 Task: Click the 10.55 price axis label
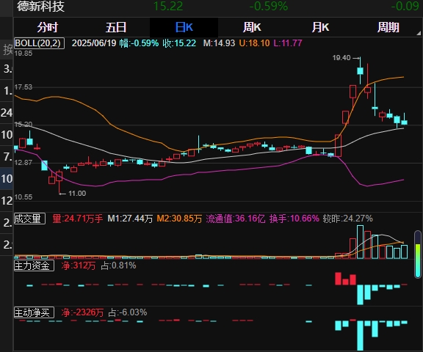23,197
